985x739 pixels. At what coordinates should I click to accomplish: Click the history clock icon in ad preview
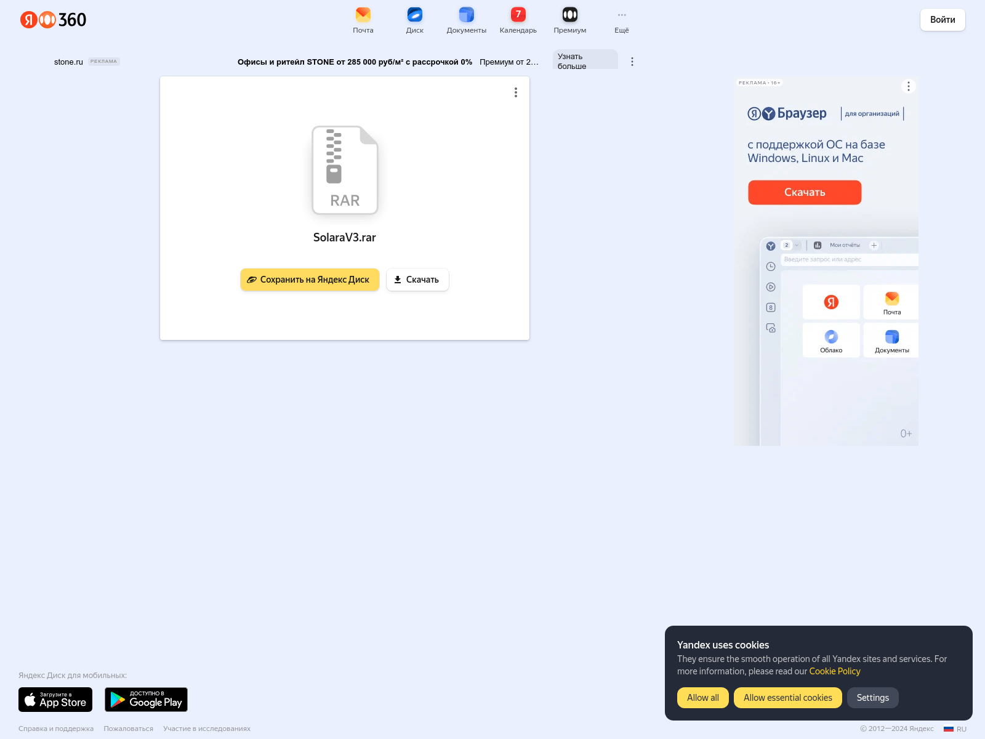tap(771, 267)
